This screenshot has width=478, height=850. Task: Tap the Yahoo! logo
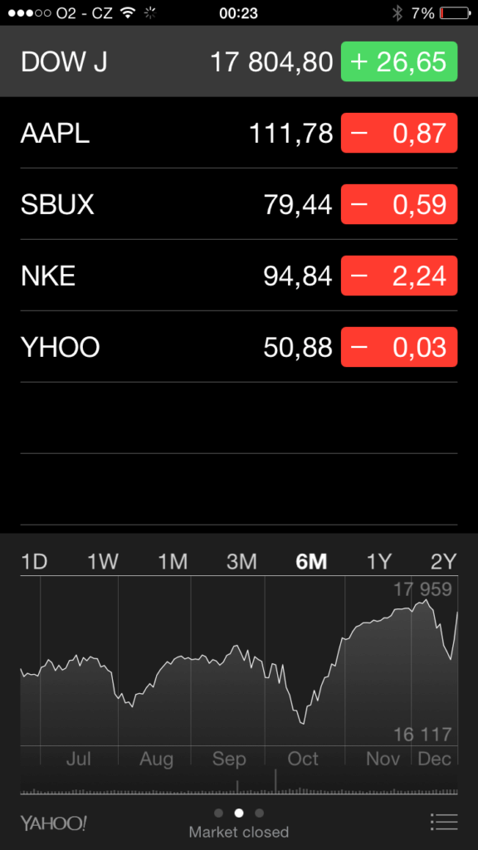53,823
